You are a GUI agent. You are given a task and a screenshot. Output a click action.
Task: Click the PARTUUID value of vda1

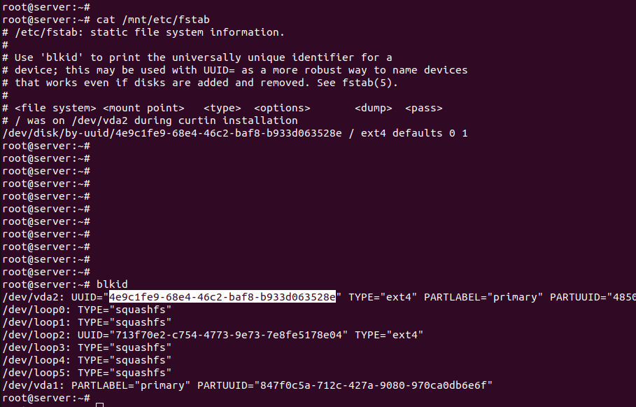coord(373,385)
